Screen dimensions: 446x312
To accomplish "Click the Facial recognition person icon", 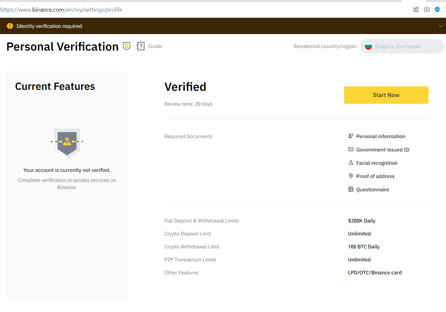I will pyautogui.click(x=351, y=163).
